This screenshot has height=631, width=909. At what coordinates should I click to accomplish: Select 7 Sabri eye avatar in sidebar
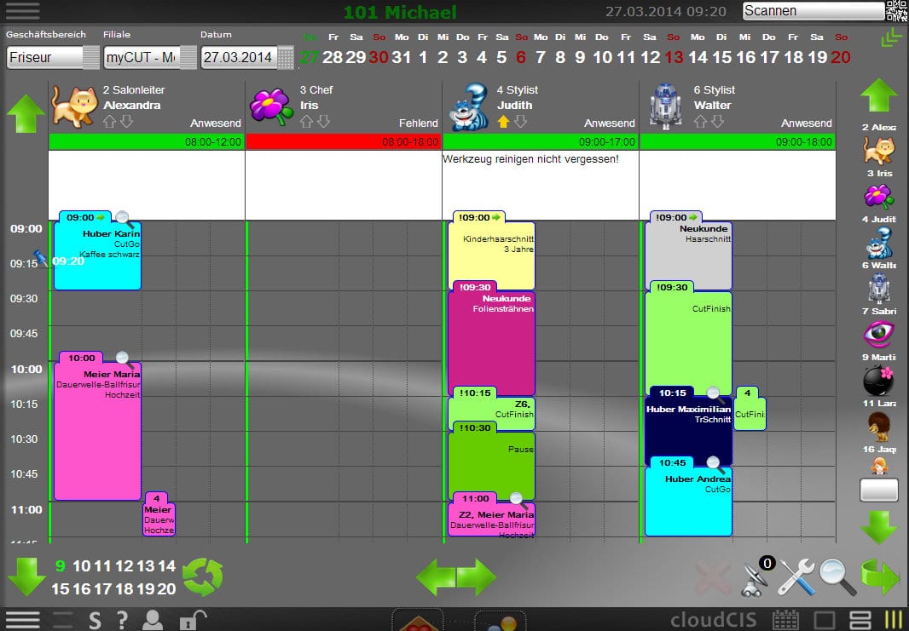coord(879,334)
